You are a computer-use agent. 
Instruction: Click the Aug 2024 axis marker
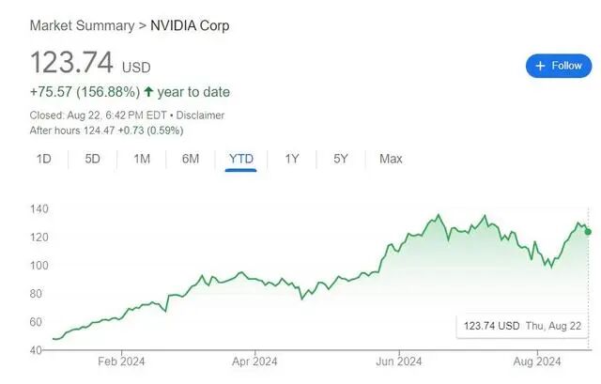click(x=537, y=361)
